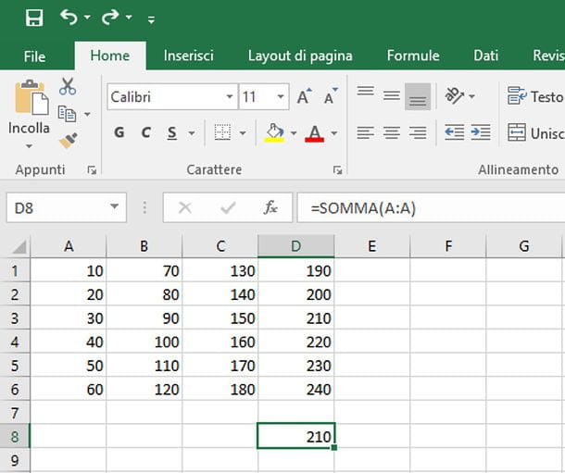This screenshot has height=473, width=565.
Task: Select column D header
Action: point(296,246)
